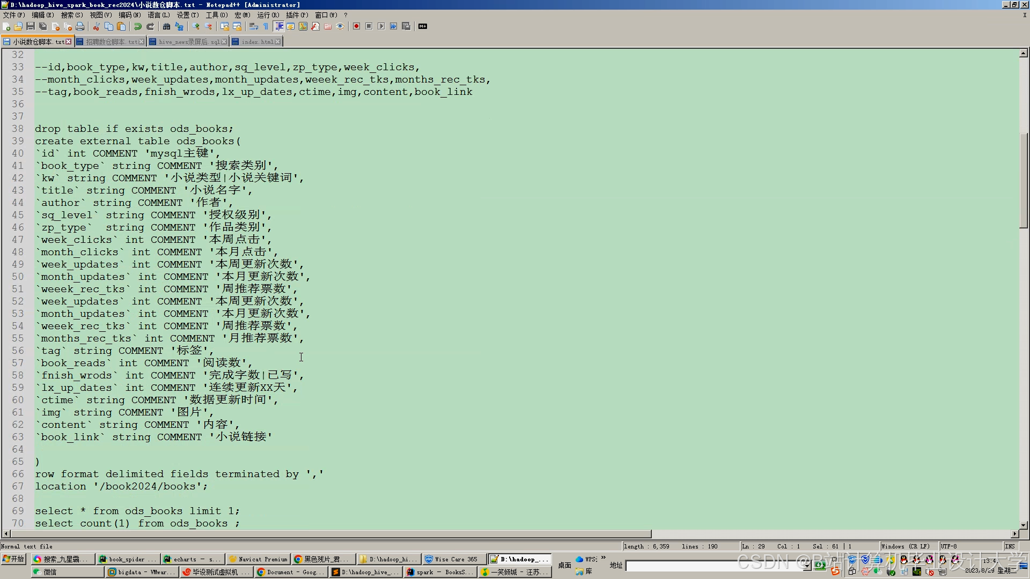Open the 编码(N) encoding menu
This screenshot has height=579, width=1030.
tap(129, 15)
